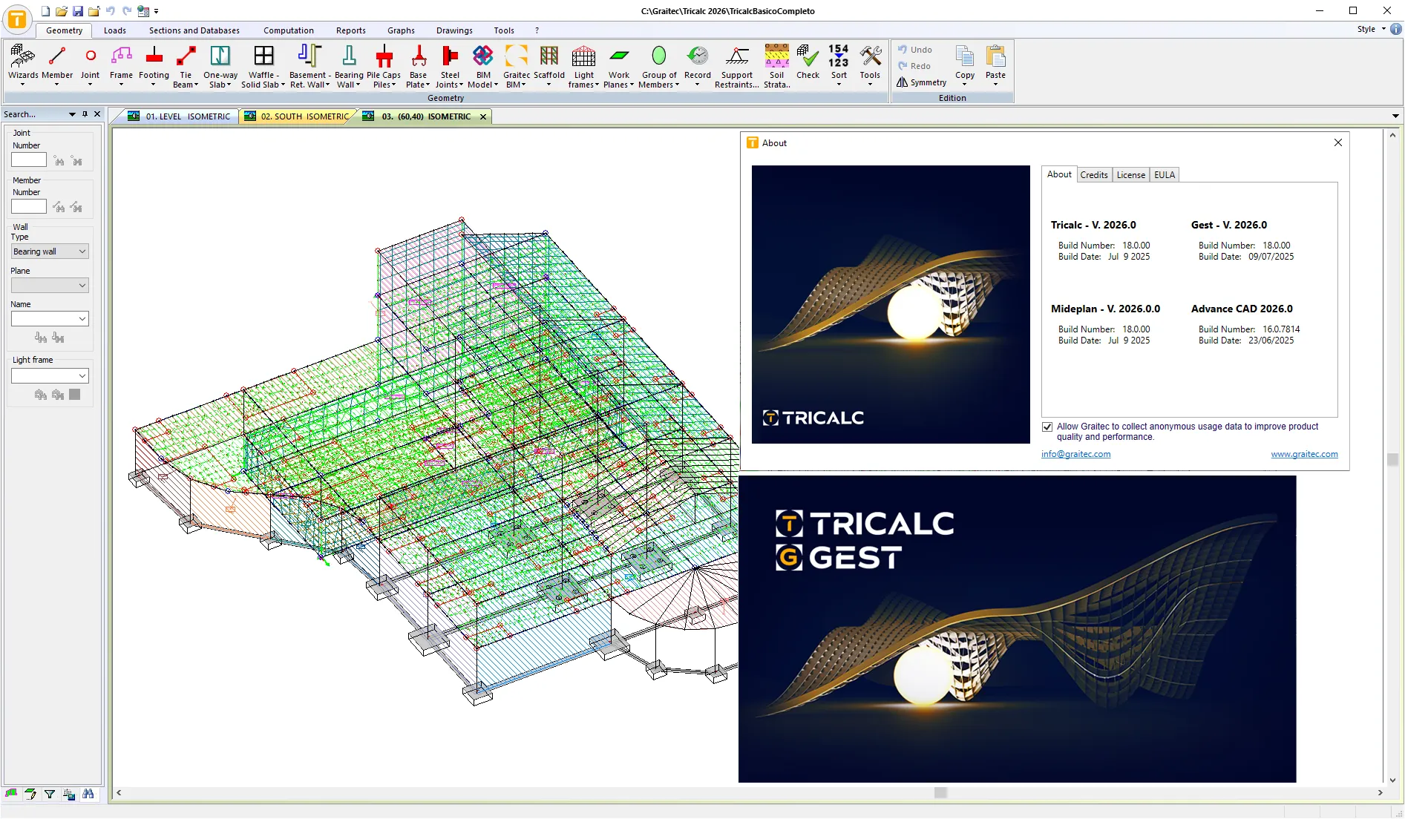This screenshot has height=819, width=1405.
Task: Expand the Style dropdown at top right
Action: point(1383,29)
